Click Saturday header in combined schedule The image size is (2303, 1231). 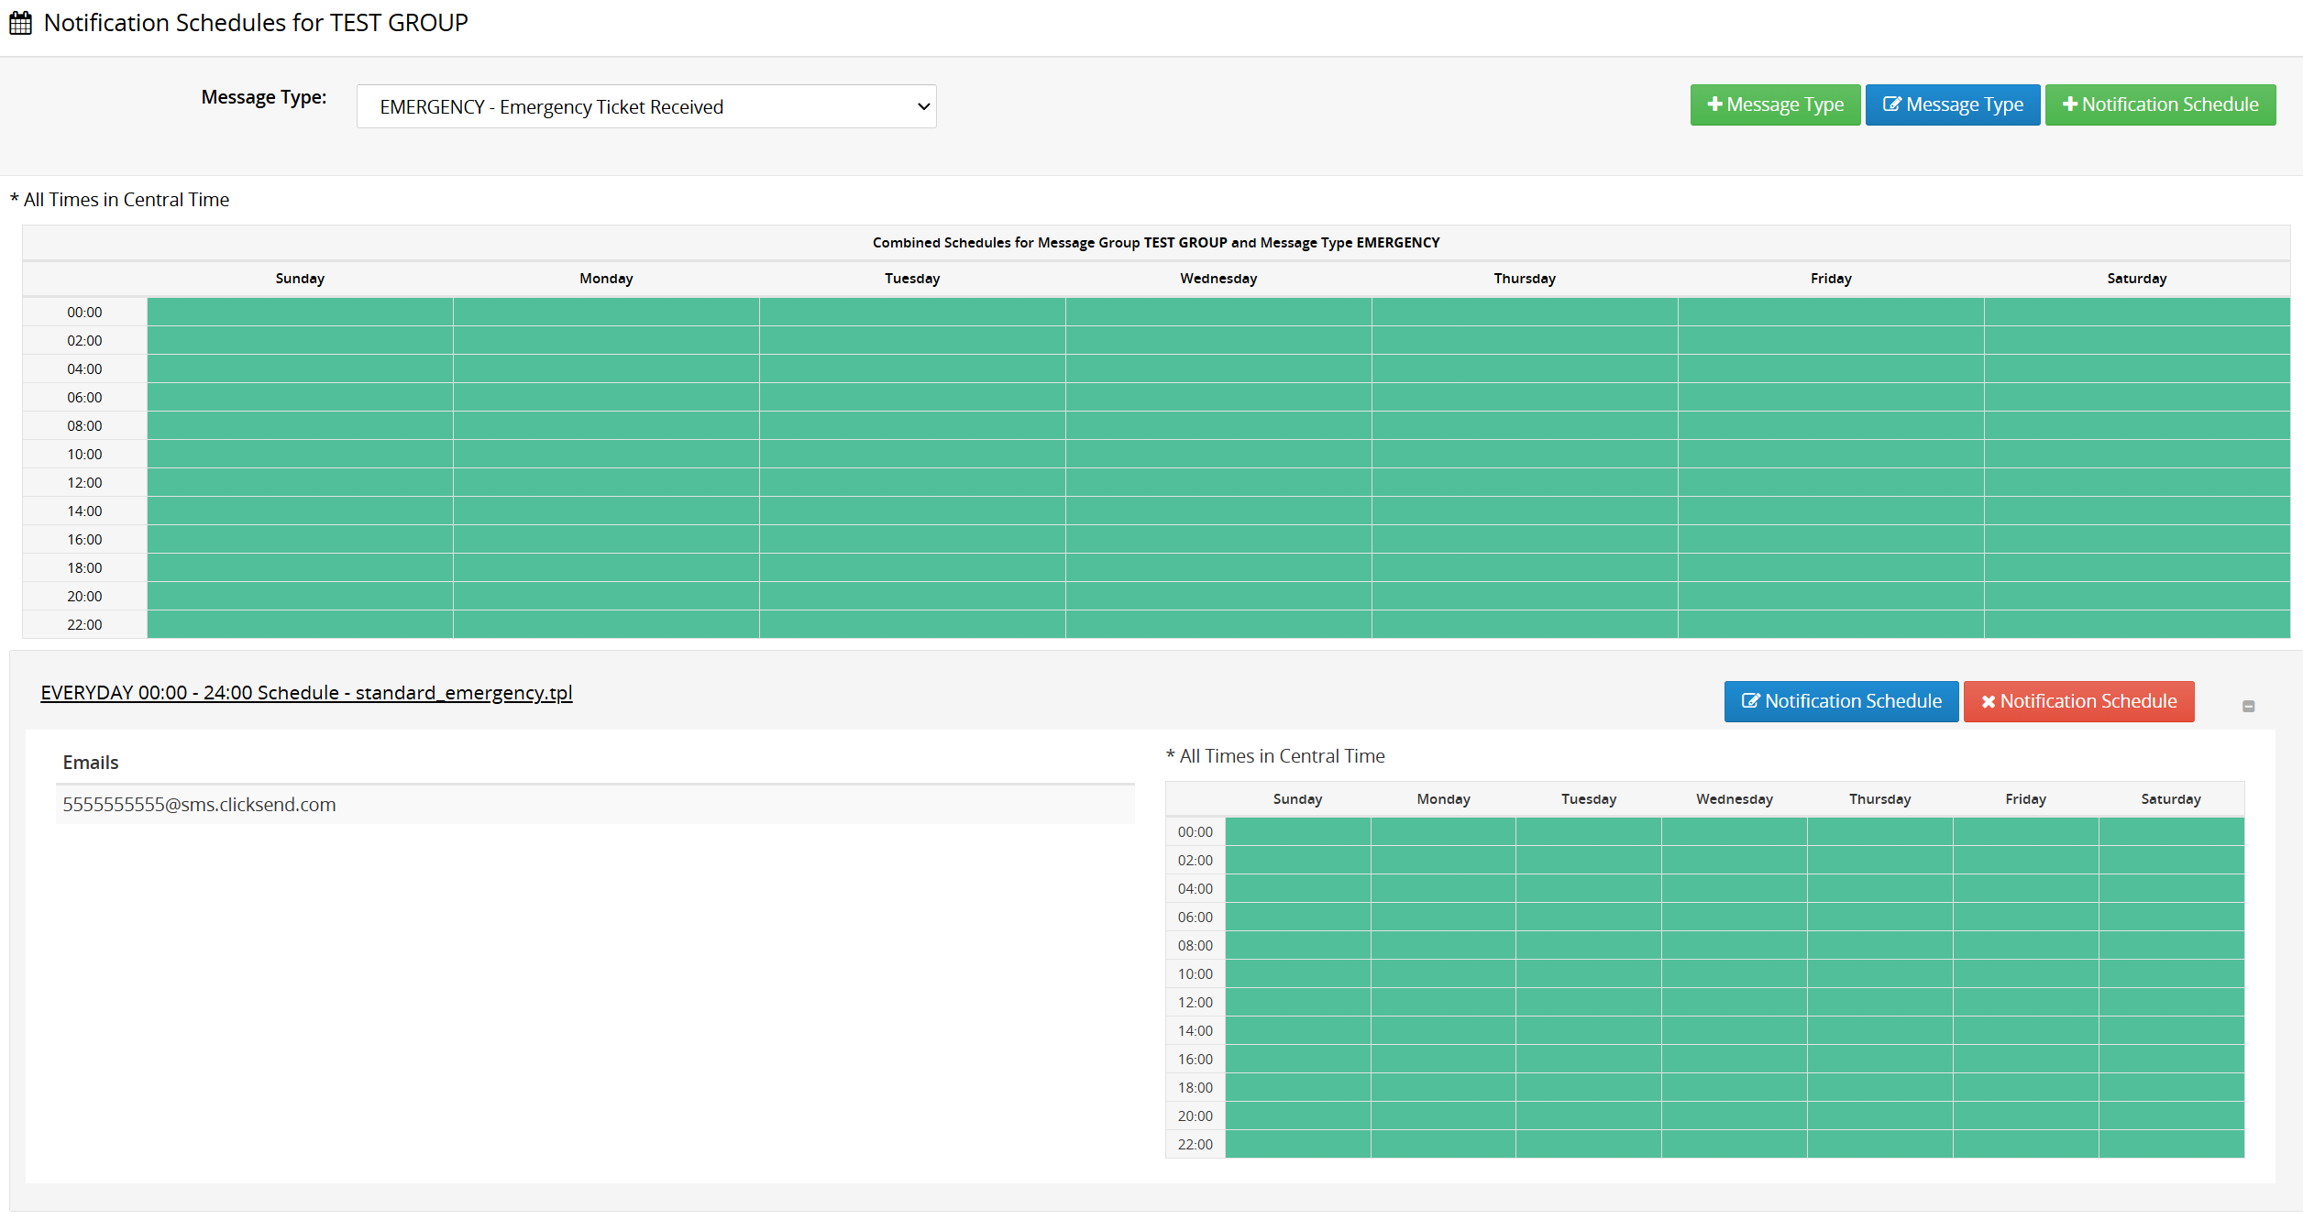2136,279
